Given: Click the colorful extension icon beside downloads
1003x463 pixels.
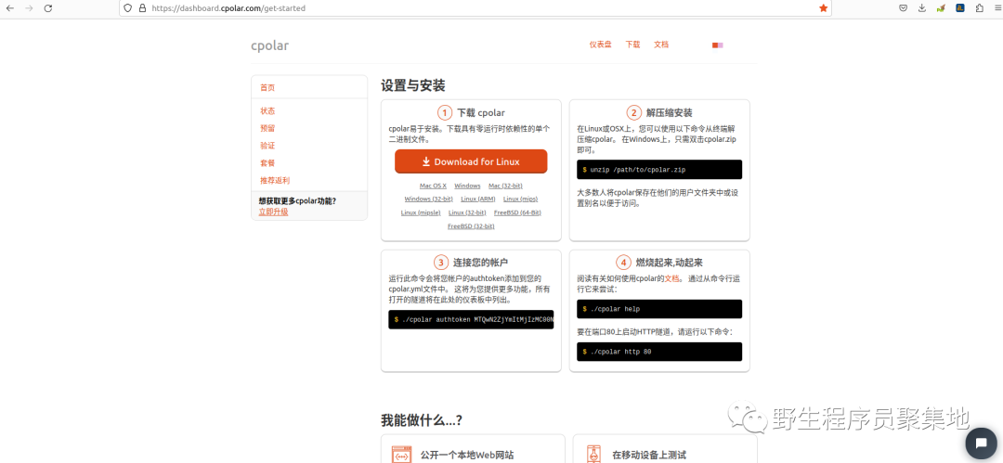Looking at the screenshot, I should (x=941, y=8).
